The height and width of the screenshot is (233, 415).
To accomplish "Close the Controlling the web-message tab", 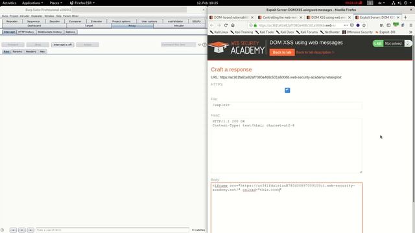I will tap(301, 17).
